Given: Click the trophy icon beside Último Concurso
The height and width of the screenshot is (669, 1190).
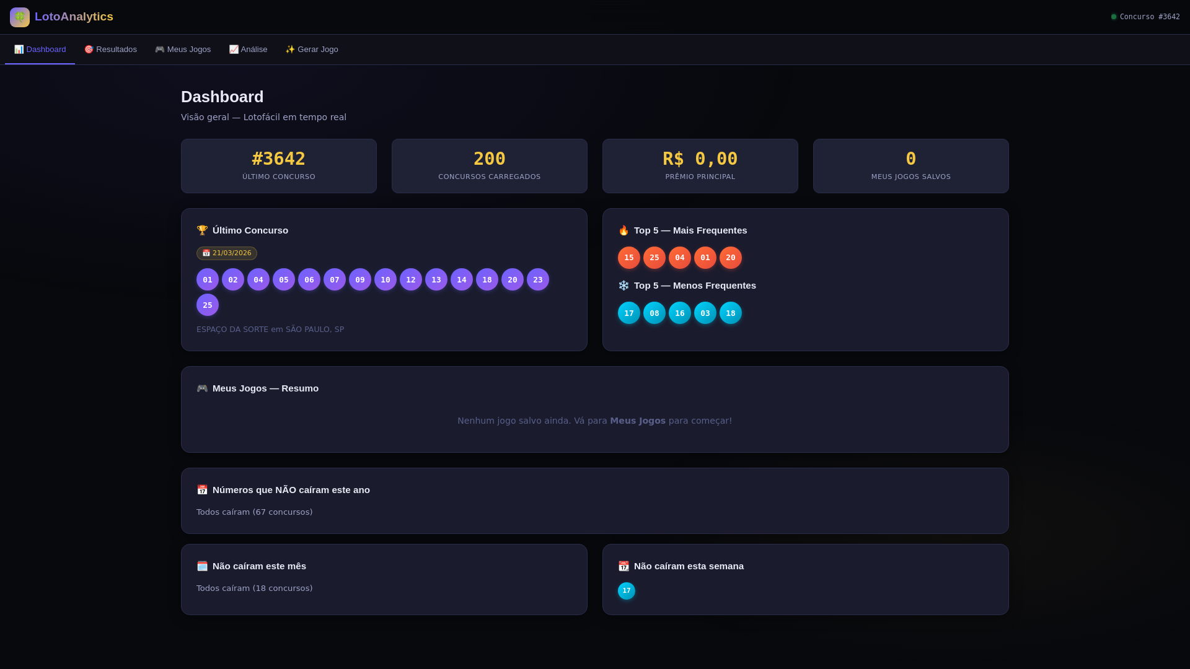Looking at the screenshot, I should tap(202, 230).
